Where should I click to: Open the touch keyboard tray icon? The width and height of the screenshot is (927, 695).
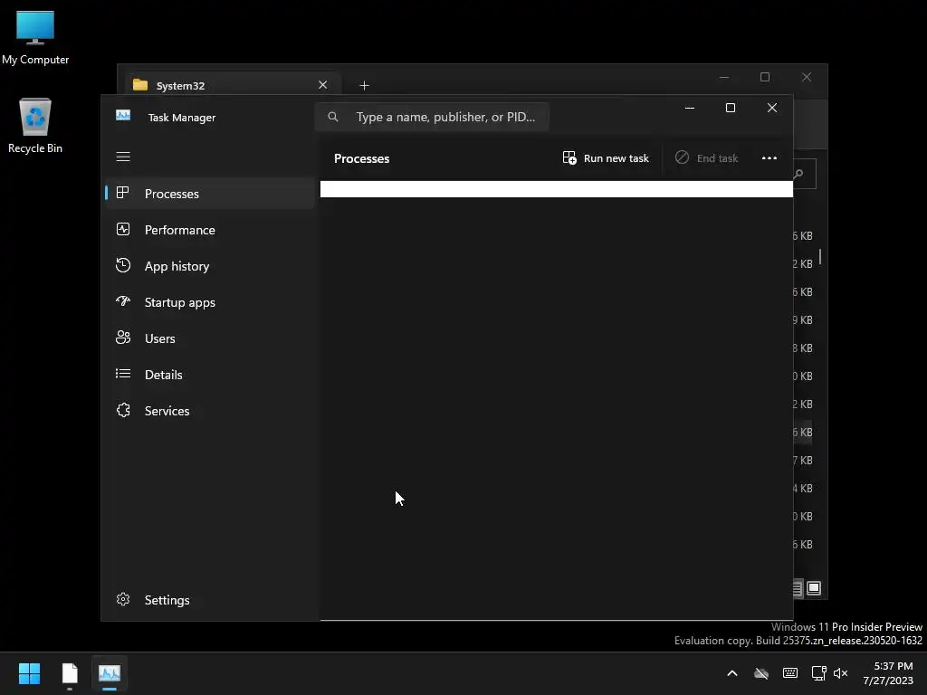[789, 673]
